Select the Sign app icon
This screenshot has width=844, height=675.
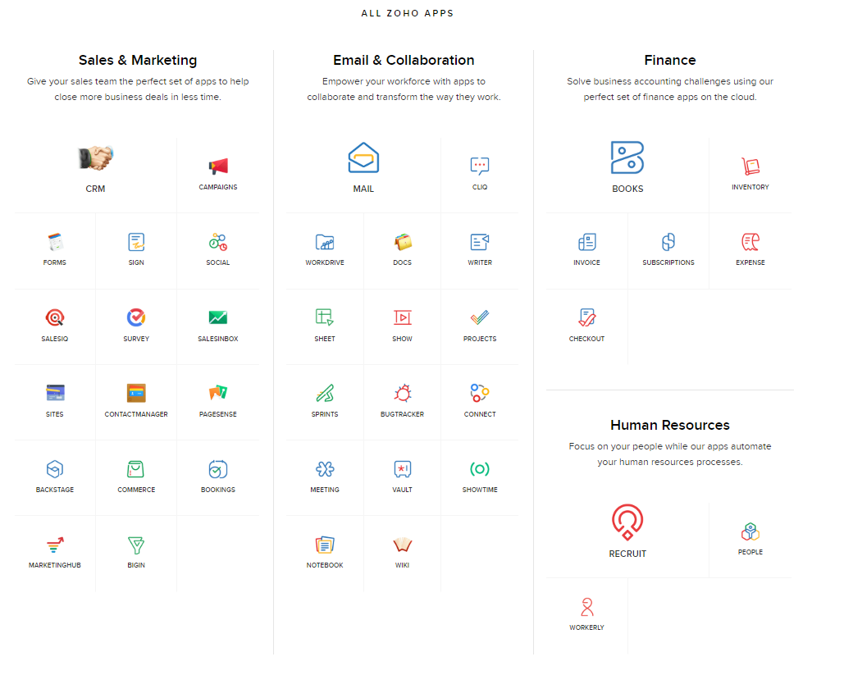pyautogui.click(x=136, y=242)
